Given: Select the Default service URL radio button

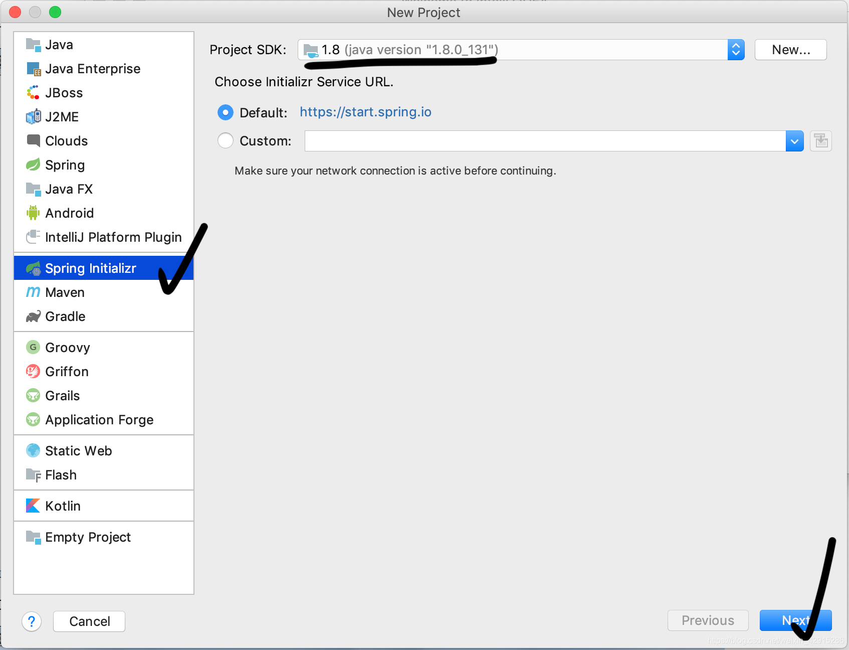Looking at the screenshot, I should pyautogui.click(x=226, y=112).
